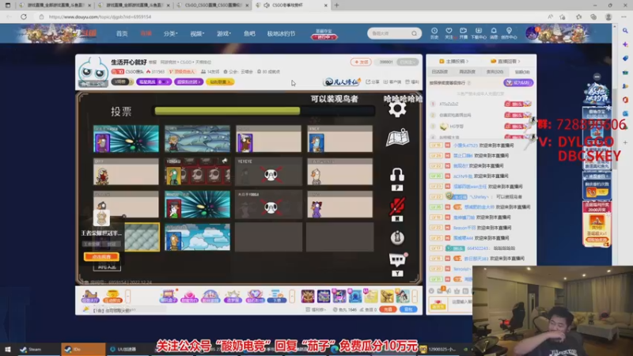Open the task hall icon in gift bar
Image resolution: width=633 pixels, height=356 pixels.
90,296
